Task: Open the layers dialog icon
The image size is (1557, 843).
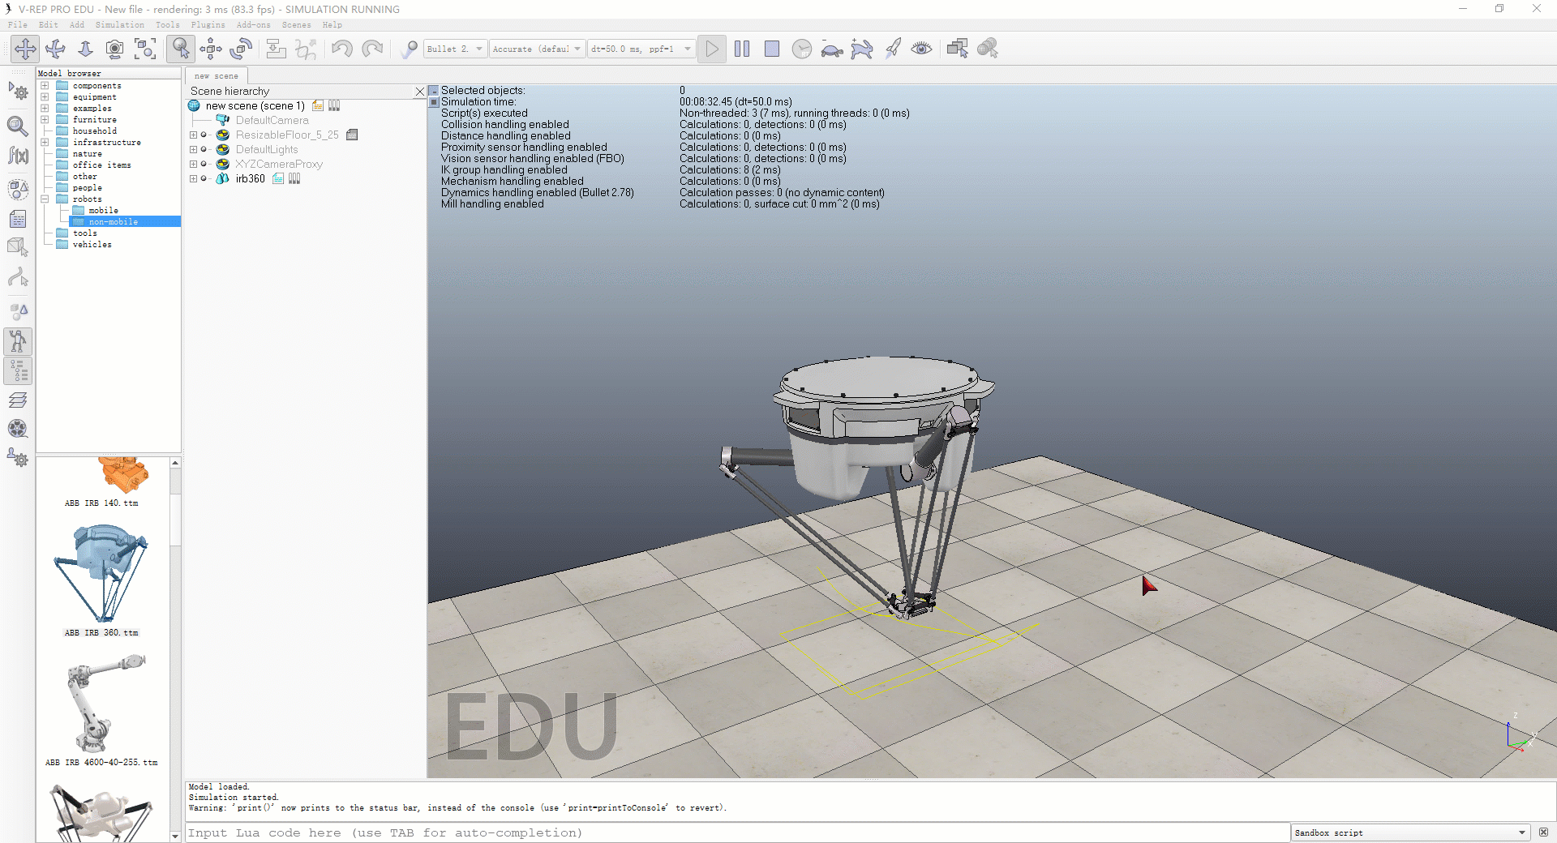Action: 18,400
